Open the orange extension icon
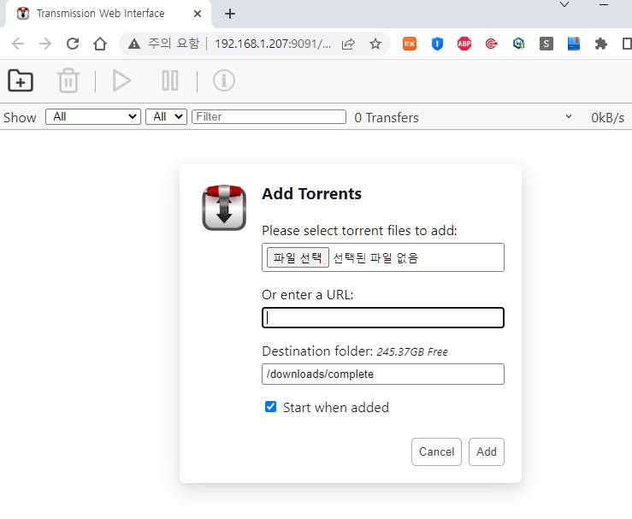The height and width of the screenshot is (519, 632). click(410, 44)
